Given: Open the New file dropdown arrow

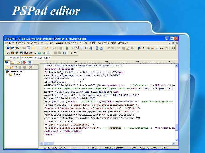Looking at the screenshot, I should [43, 48].
